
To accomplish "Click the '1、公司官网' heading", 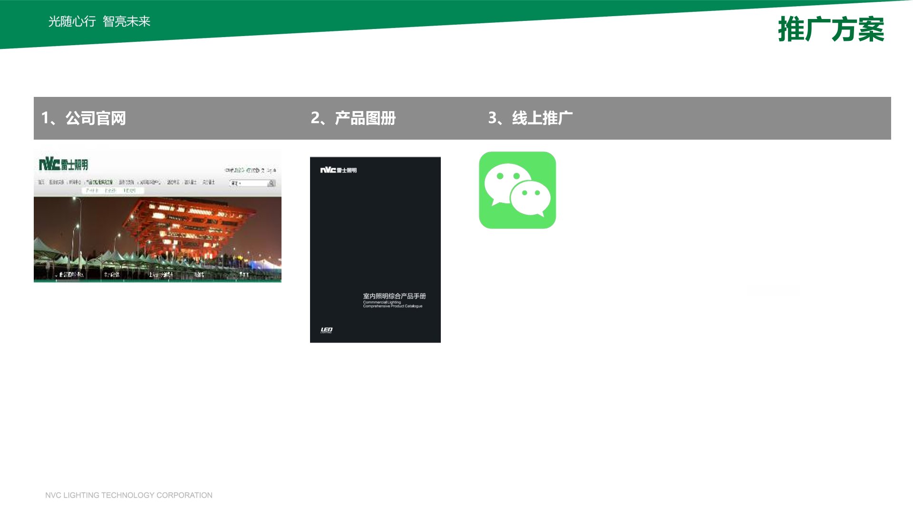I will 84,118.
